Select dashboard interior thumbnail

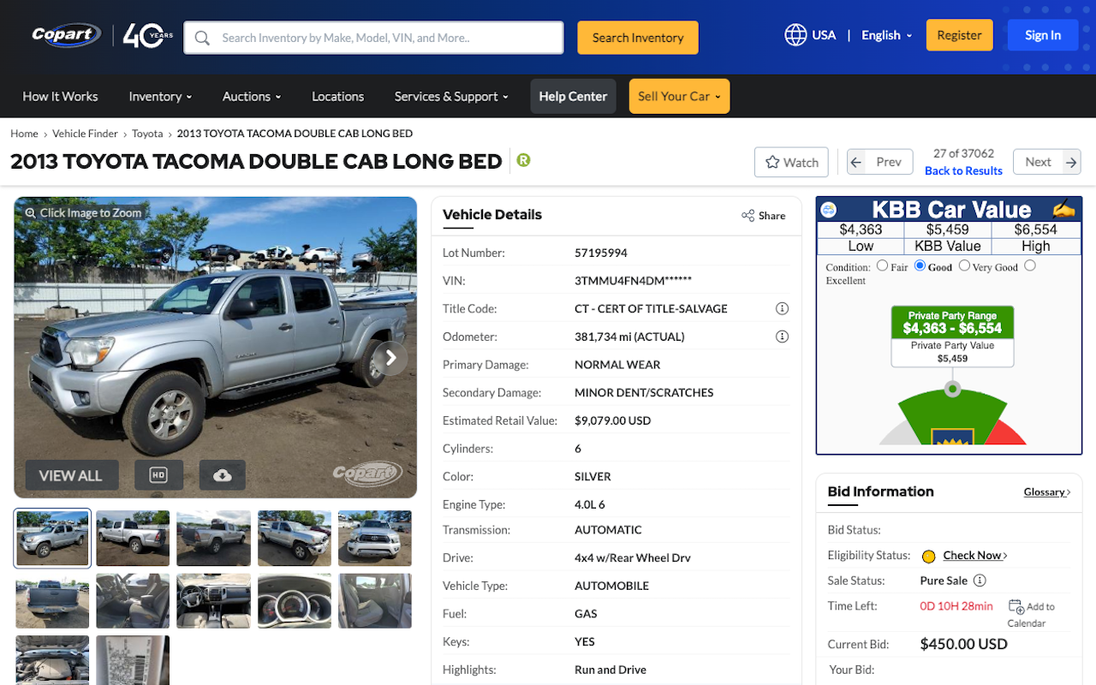click(213, 601)
